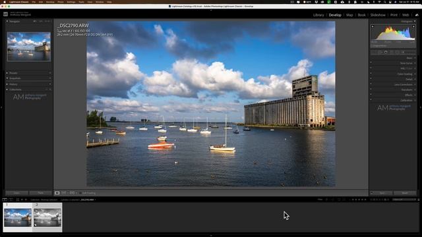Viewport: 422px width, 237px height.
Task: Toggle the Tone Curve panel on/off switch
Action: tap(371, 63)
